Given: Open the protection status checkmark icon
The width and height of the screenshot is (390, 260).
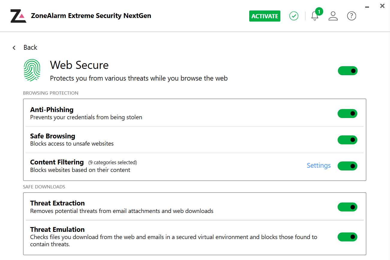Looking at the screenshot, I should [x=294, y=16].
